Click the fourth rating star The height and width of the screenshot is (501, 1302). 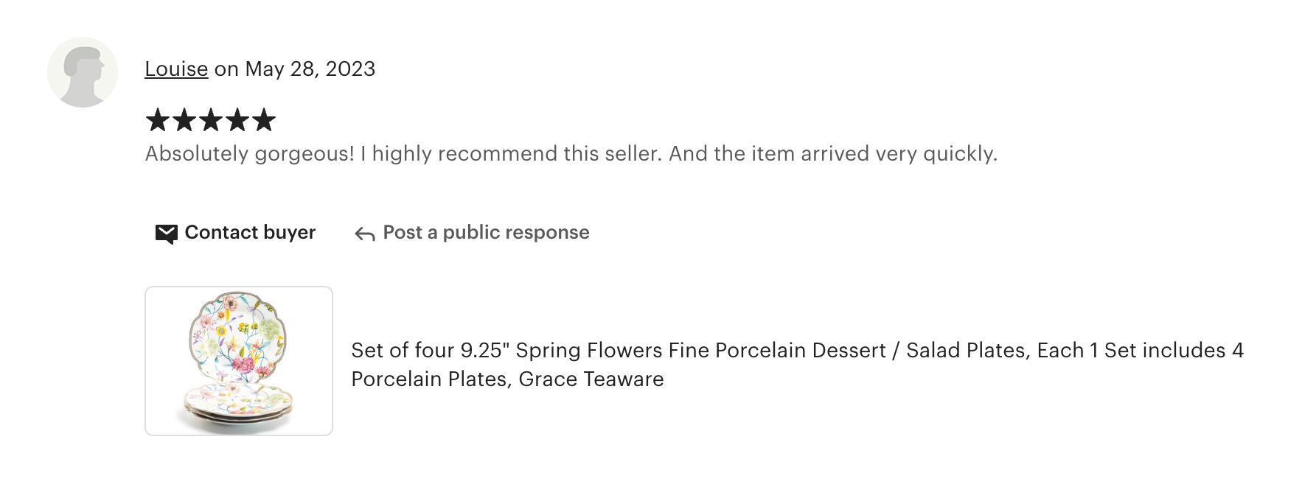click(237, 120)
